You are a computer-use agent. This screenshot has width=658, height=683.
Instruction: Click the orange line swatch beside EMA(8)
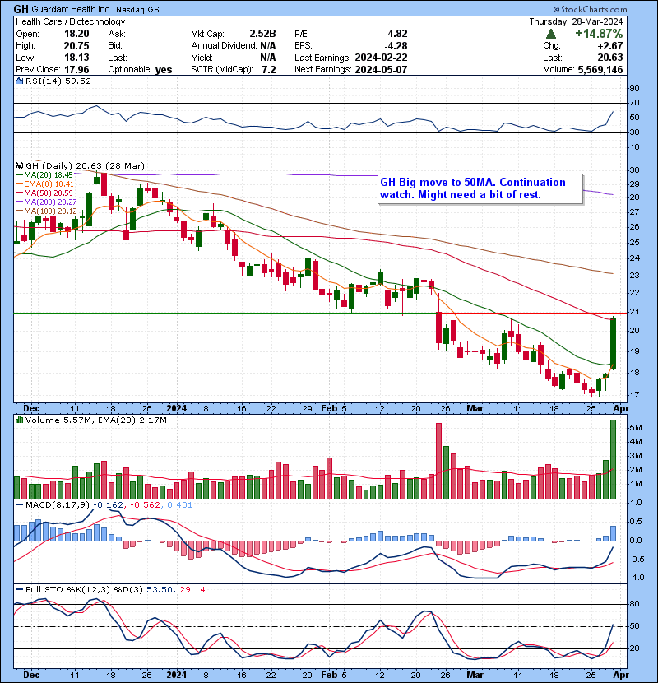(20, 184)
